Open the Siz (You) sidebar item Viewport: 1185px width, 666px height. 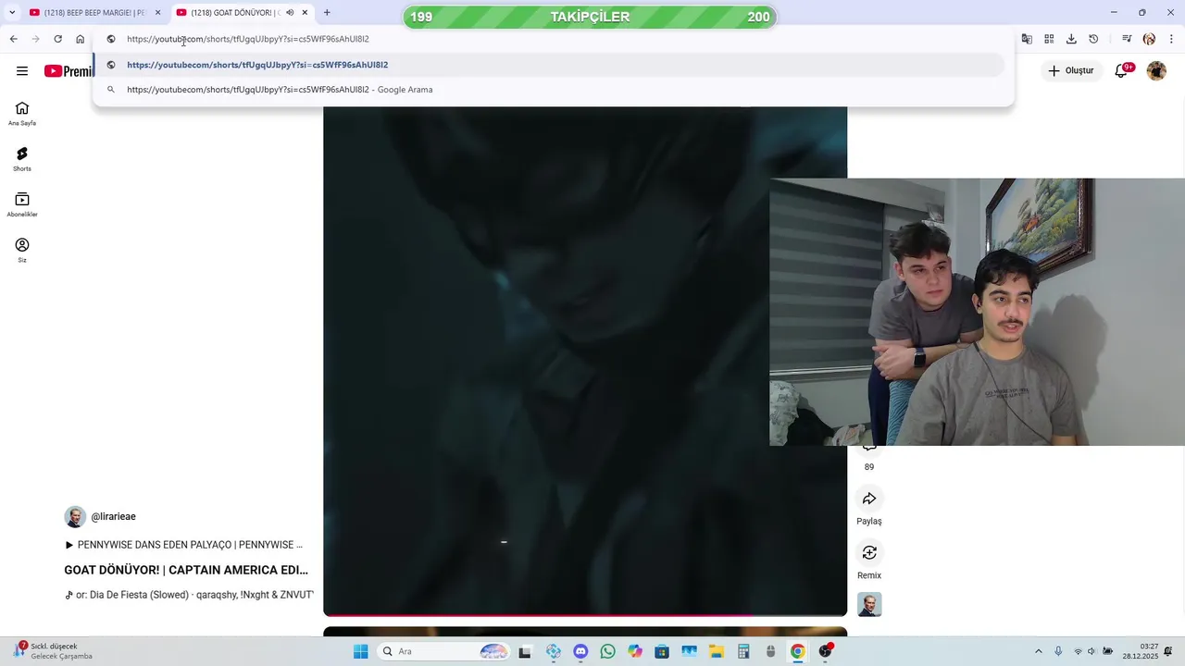(22, 250)
